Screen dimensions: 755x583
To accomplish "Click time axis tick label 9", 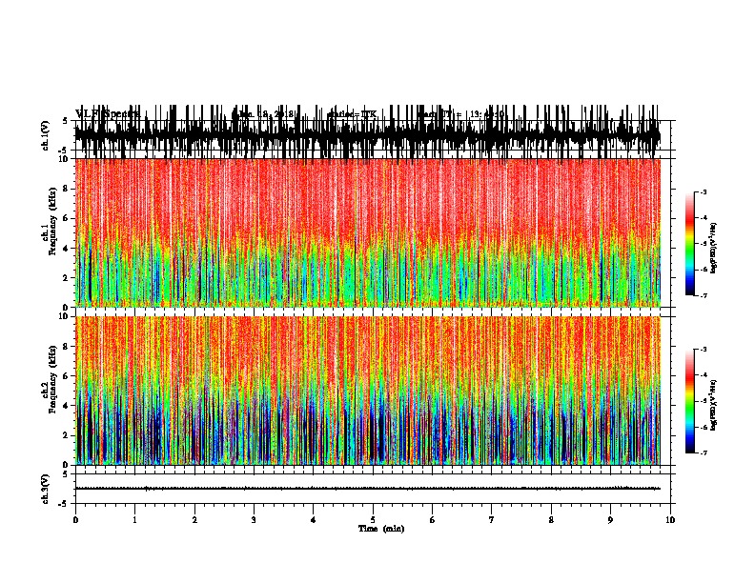I will tap(610, 520).
